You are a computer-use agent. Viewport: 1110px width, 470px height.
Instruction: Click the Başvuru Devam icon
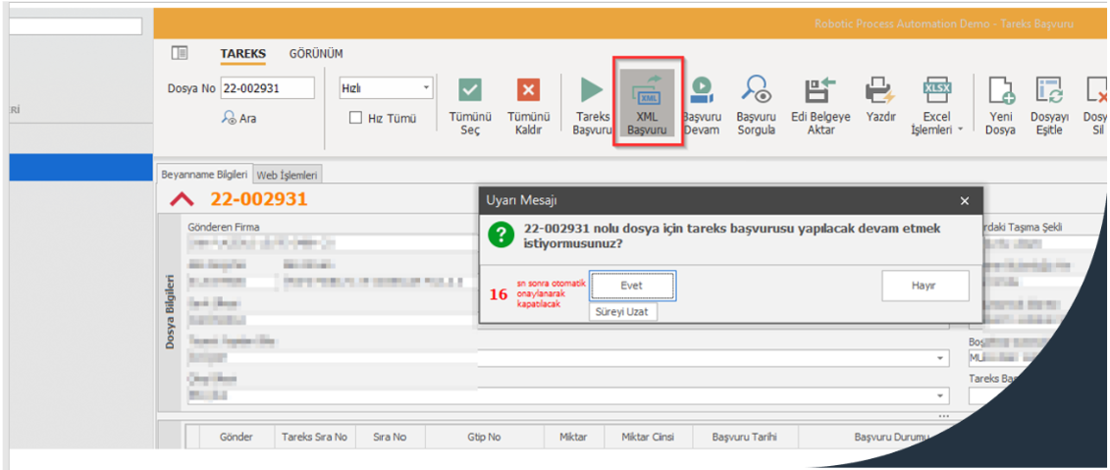702,89
